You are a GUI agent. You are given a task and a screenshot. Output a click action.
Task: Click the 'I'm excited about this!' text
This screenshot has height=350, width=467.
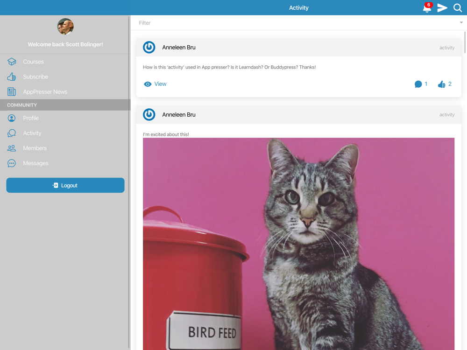pyautogui.click(x=166, y=134)
